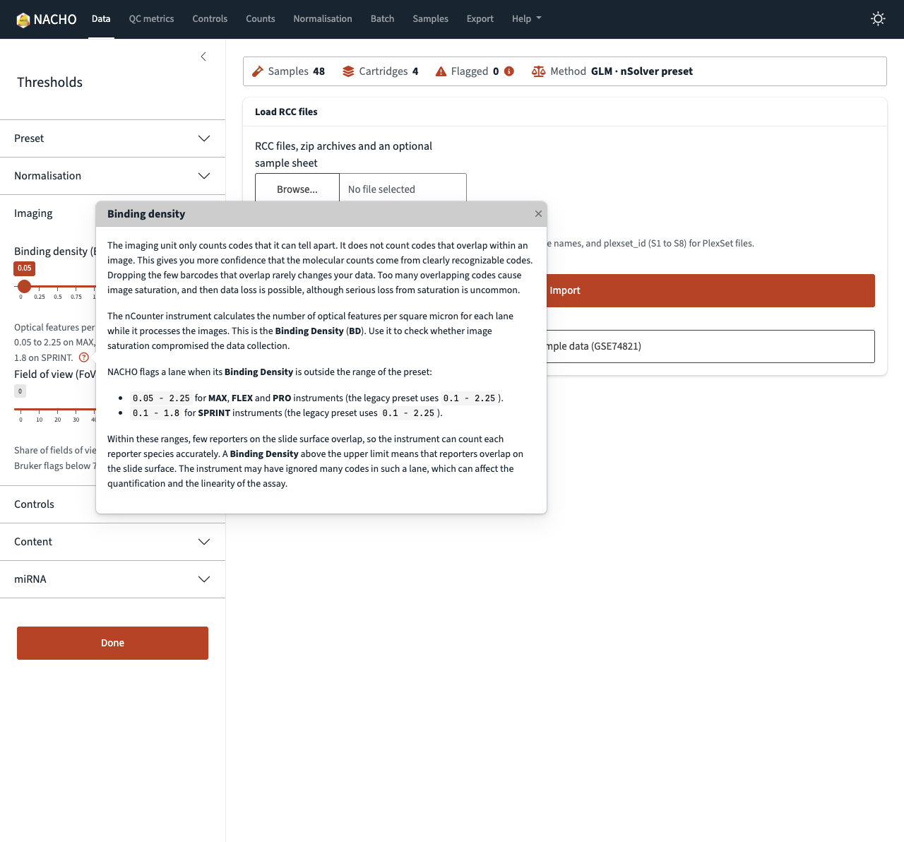Click the 0.05 - 2.25 code range
Image resolution: width=904 pixels, height=842 pixels.
click(161, 398)
